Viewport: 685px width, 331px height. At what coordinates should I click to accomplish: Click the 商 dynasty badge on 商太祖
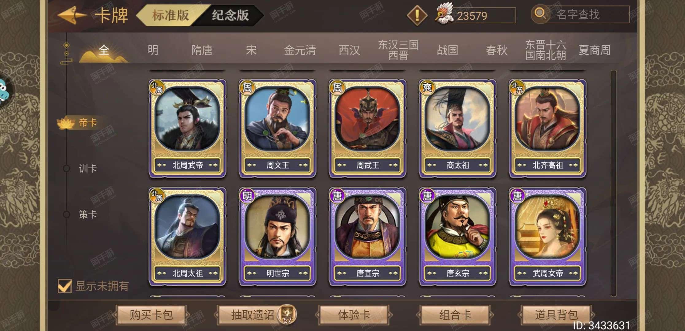[427, 87]
